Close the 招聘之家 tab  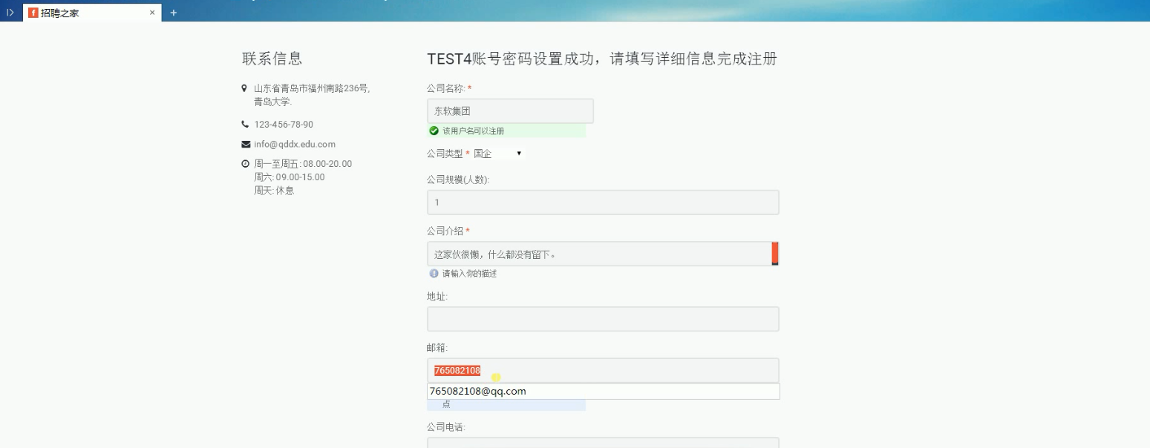coord(152,13)
